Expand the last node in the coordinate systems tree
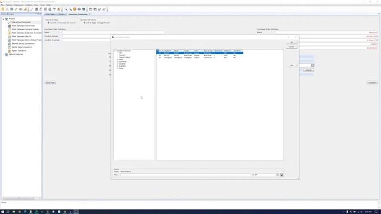 click(117, 68)
